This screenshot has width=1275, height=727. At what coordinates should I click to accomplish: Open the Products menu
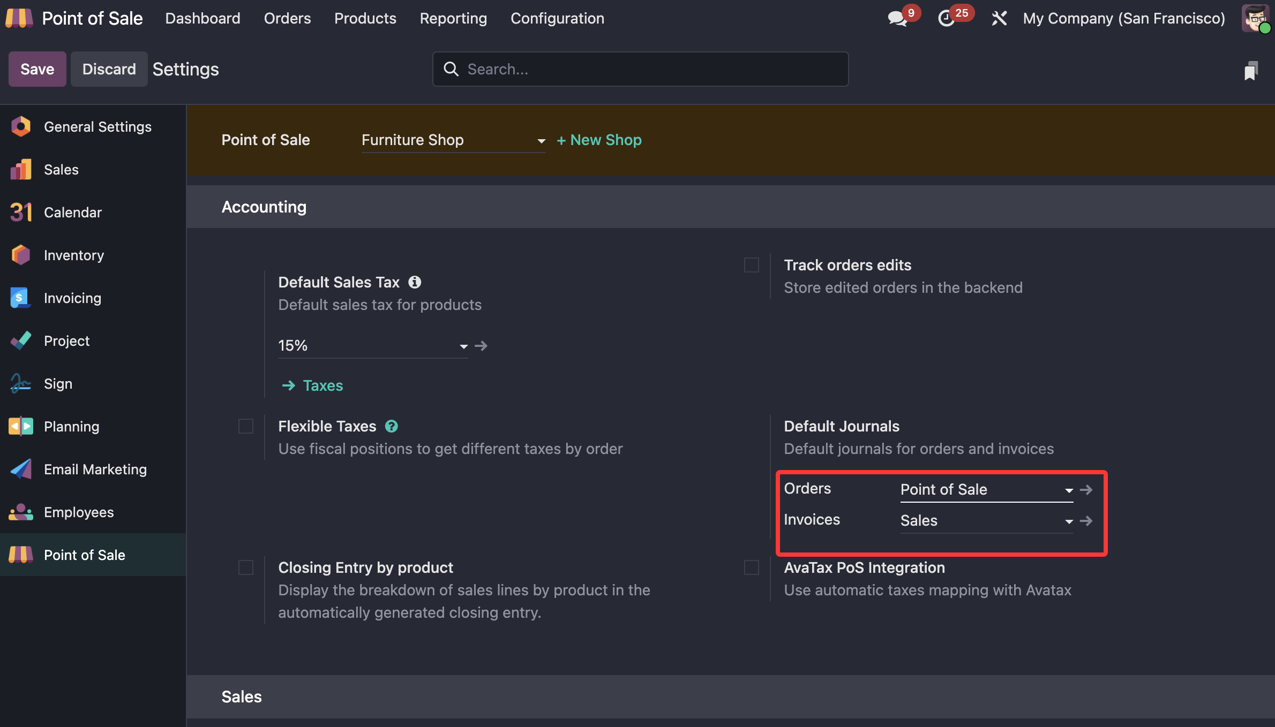pyautogui.click(x=365, y=19)
